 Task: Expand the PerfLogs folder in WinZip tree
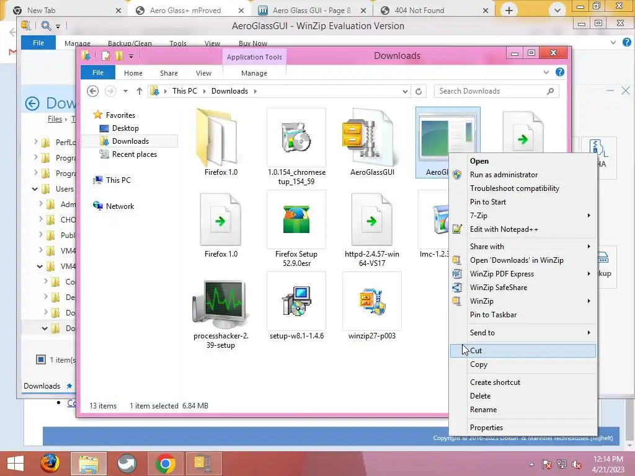35,142
